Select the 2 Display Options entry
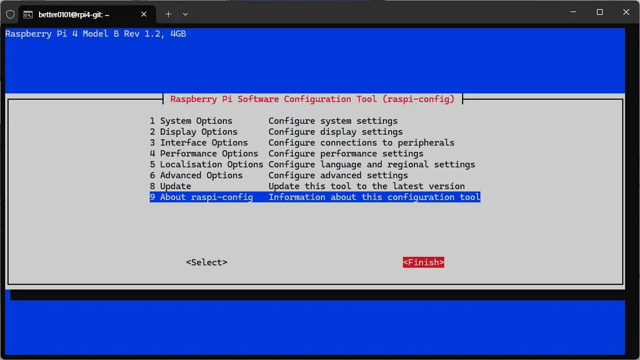Viewport: 640px width, 360px height. click(x=315, y=132)
